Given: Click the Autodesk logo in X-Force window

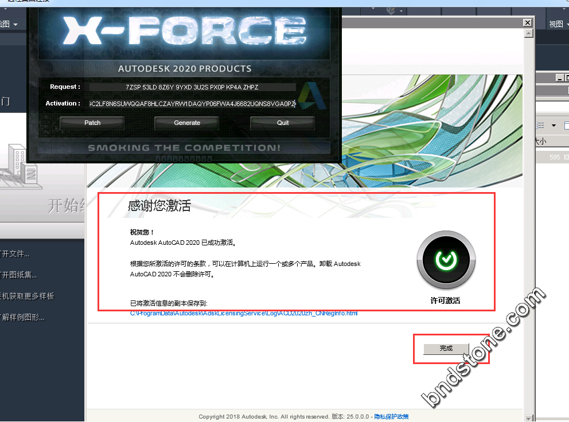Looking at the screenshot, I should (313, 96).
